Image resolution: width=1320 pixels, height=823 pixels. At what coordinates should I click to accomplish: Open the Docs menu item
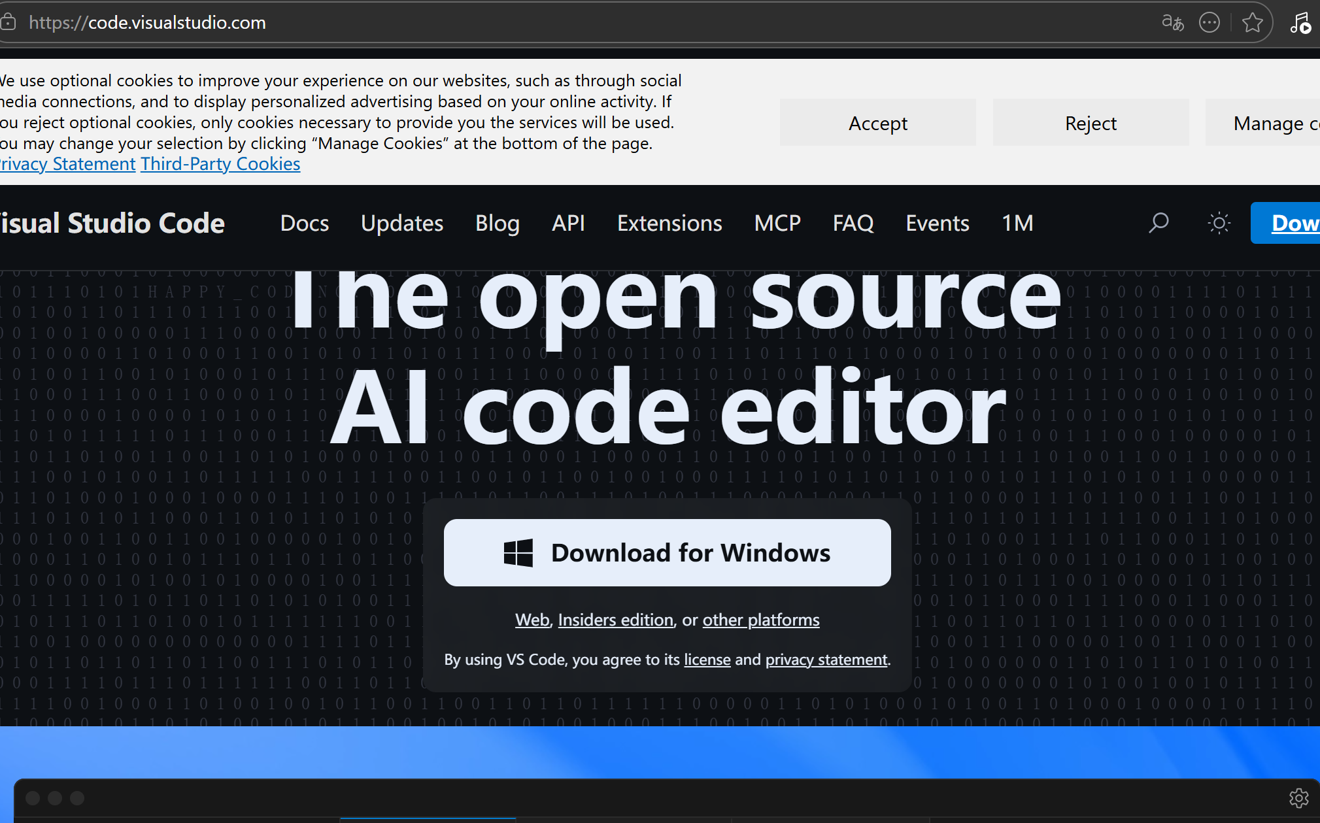(305, 224)
